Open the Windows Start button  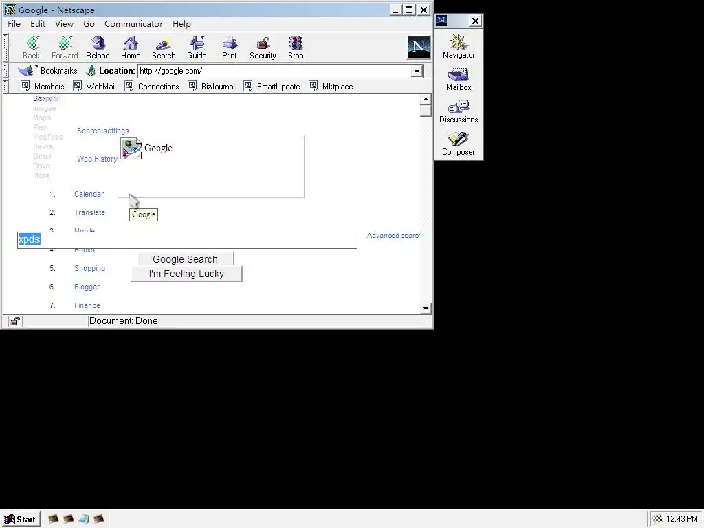tap(20, 520)
